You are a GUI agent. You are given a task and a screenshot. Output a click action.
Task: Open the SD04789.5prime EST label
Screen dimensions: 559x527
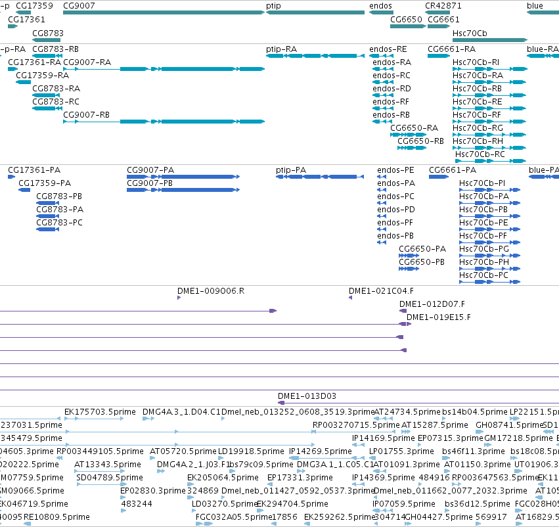click(x=110, y=477)
